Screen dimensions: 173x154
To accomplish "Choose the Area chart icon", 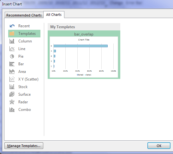I will coord(12,72).
